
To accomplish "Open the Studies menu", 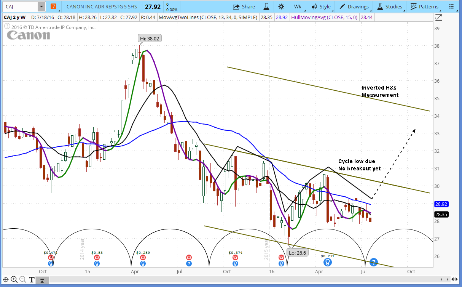I will [x=389, y=6].
